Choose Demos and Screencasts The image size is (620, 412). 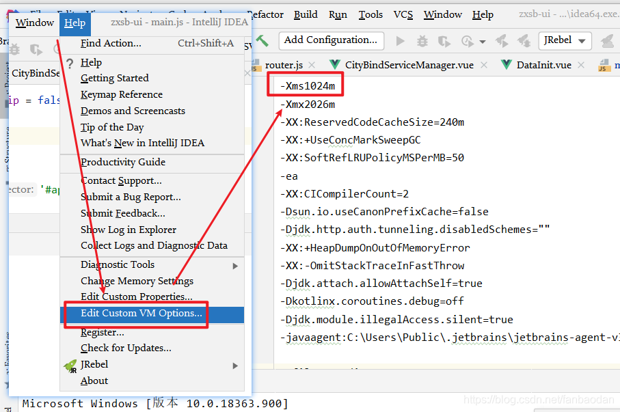pyautogui.click(x=152, y=111)
